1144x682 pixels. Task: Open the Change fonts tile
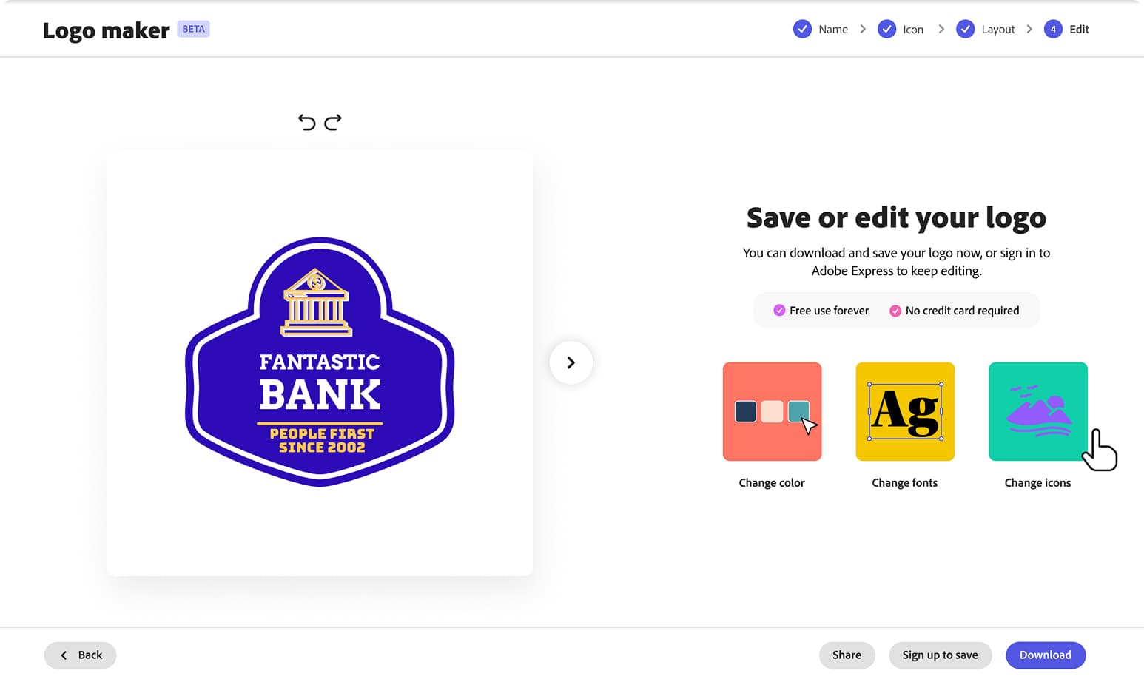click(905, 411)
